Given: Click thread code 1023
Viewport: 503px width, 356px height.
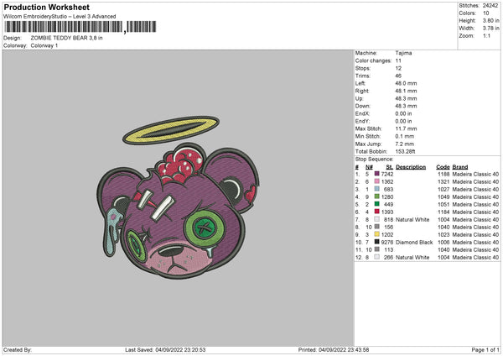Looking at the screenshot, I should (443, 234).
